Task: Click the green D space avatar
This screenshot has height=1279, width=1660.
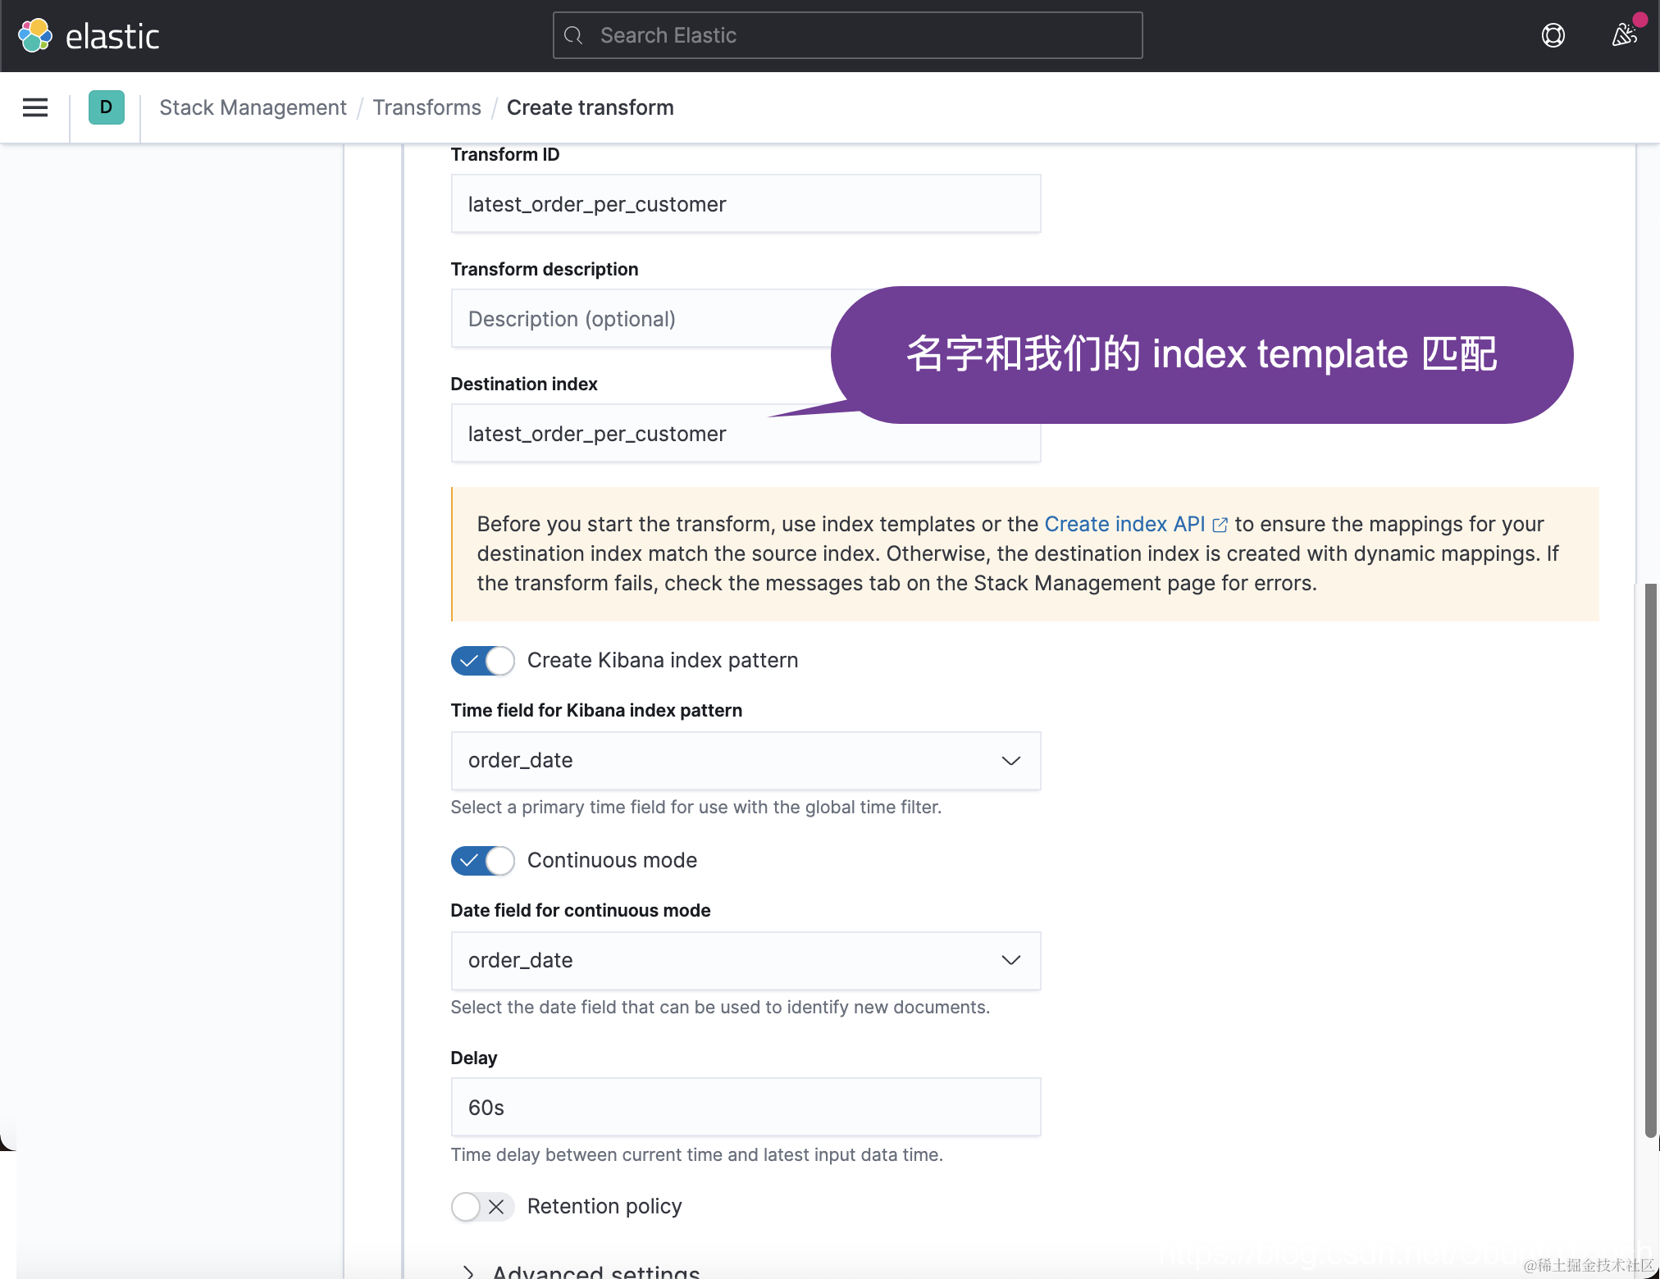Action: click(x=106, y=107)
